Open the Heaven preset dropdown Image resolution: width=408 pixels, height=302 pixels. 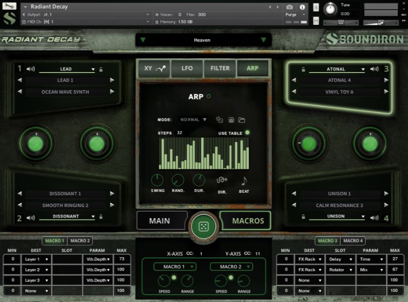[202, 40]
